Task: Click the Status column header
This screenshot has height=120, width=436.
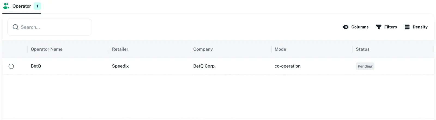Action: pyautogui.click(x=363, y=49)
